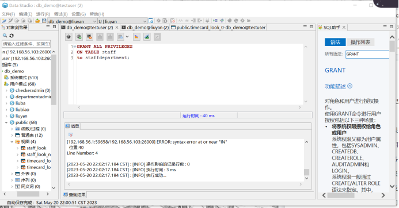Expand the 函数/过程 (0) node
The image size is (399, 208).
click(12, 129)
